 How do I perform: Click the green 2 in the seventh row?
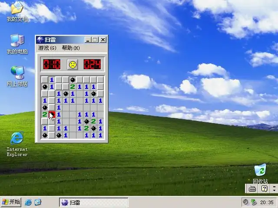tap(93, 121)
